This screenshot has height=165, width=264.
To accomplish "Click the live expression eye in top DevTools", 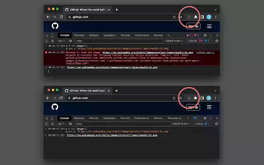I will tap(71, 41).
